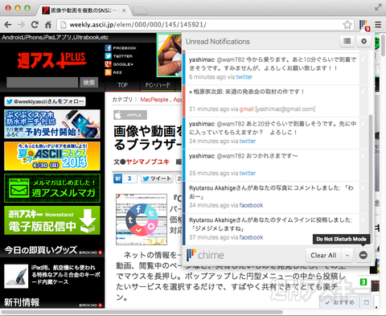Click the おつかれさまです tweet notification
Viewport: 386px width, 316px height.
pyautogui.click(x=244, y=156)
